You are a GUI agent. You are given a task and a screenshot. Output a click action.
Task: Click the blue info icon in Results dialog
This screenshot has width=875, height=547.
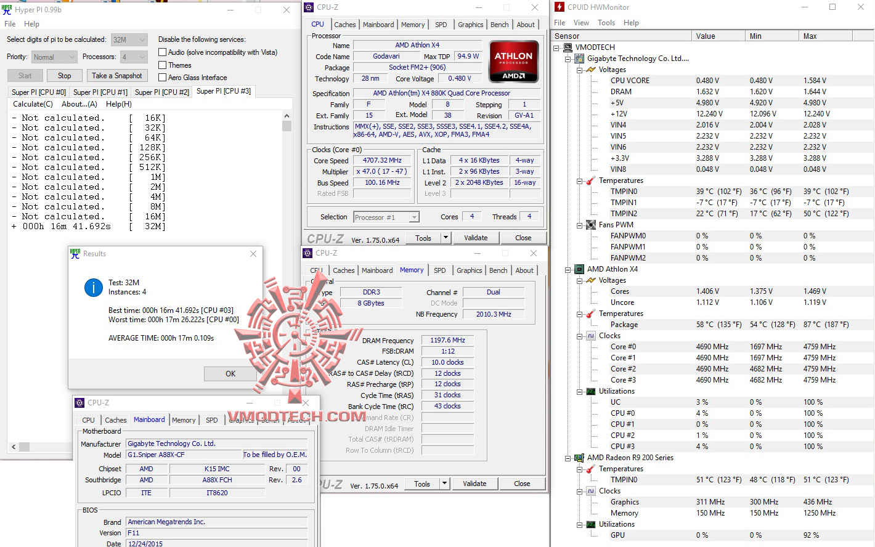point(94,287)
